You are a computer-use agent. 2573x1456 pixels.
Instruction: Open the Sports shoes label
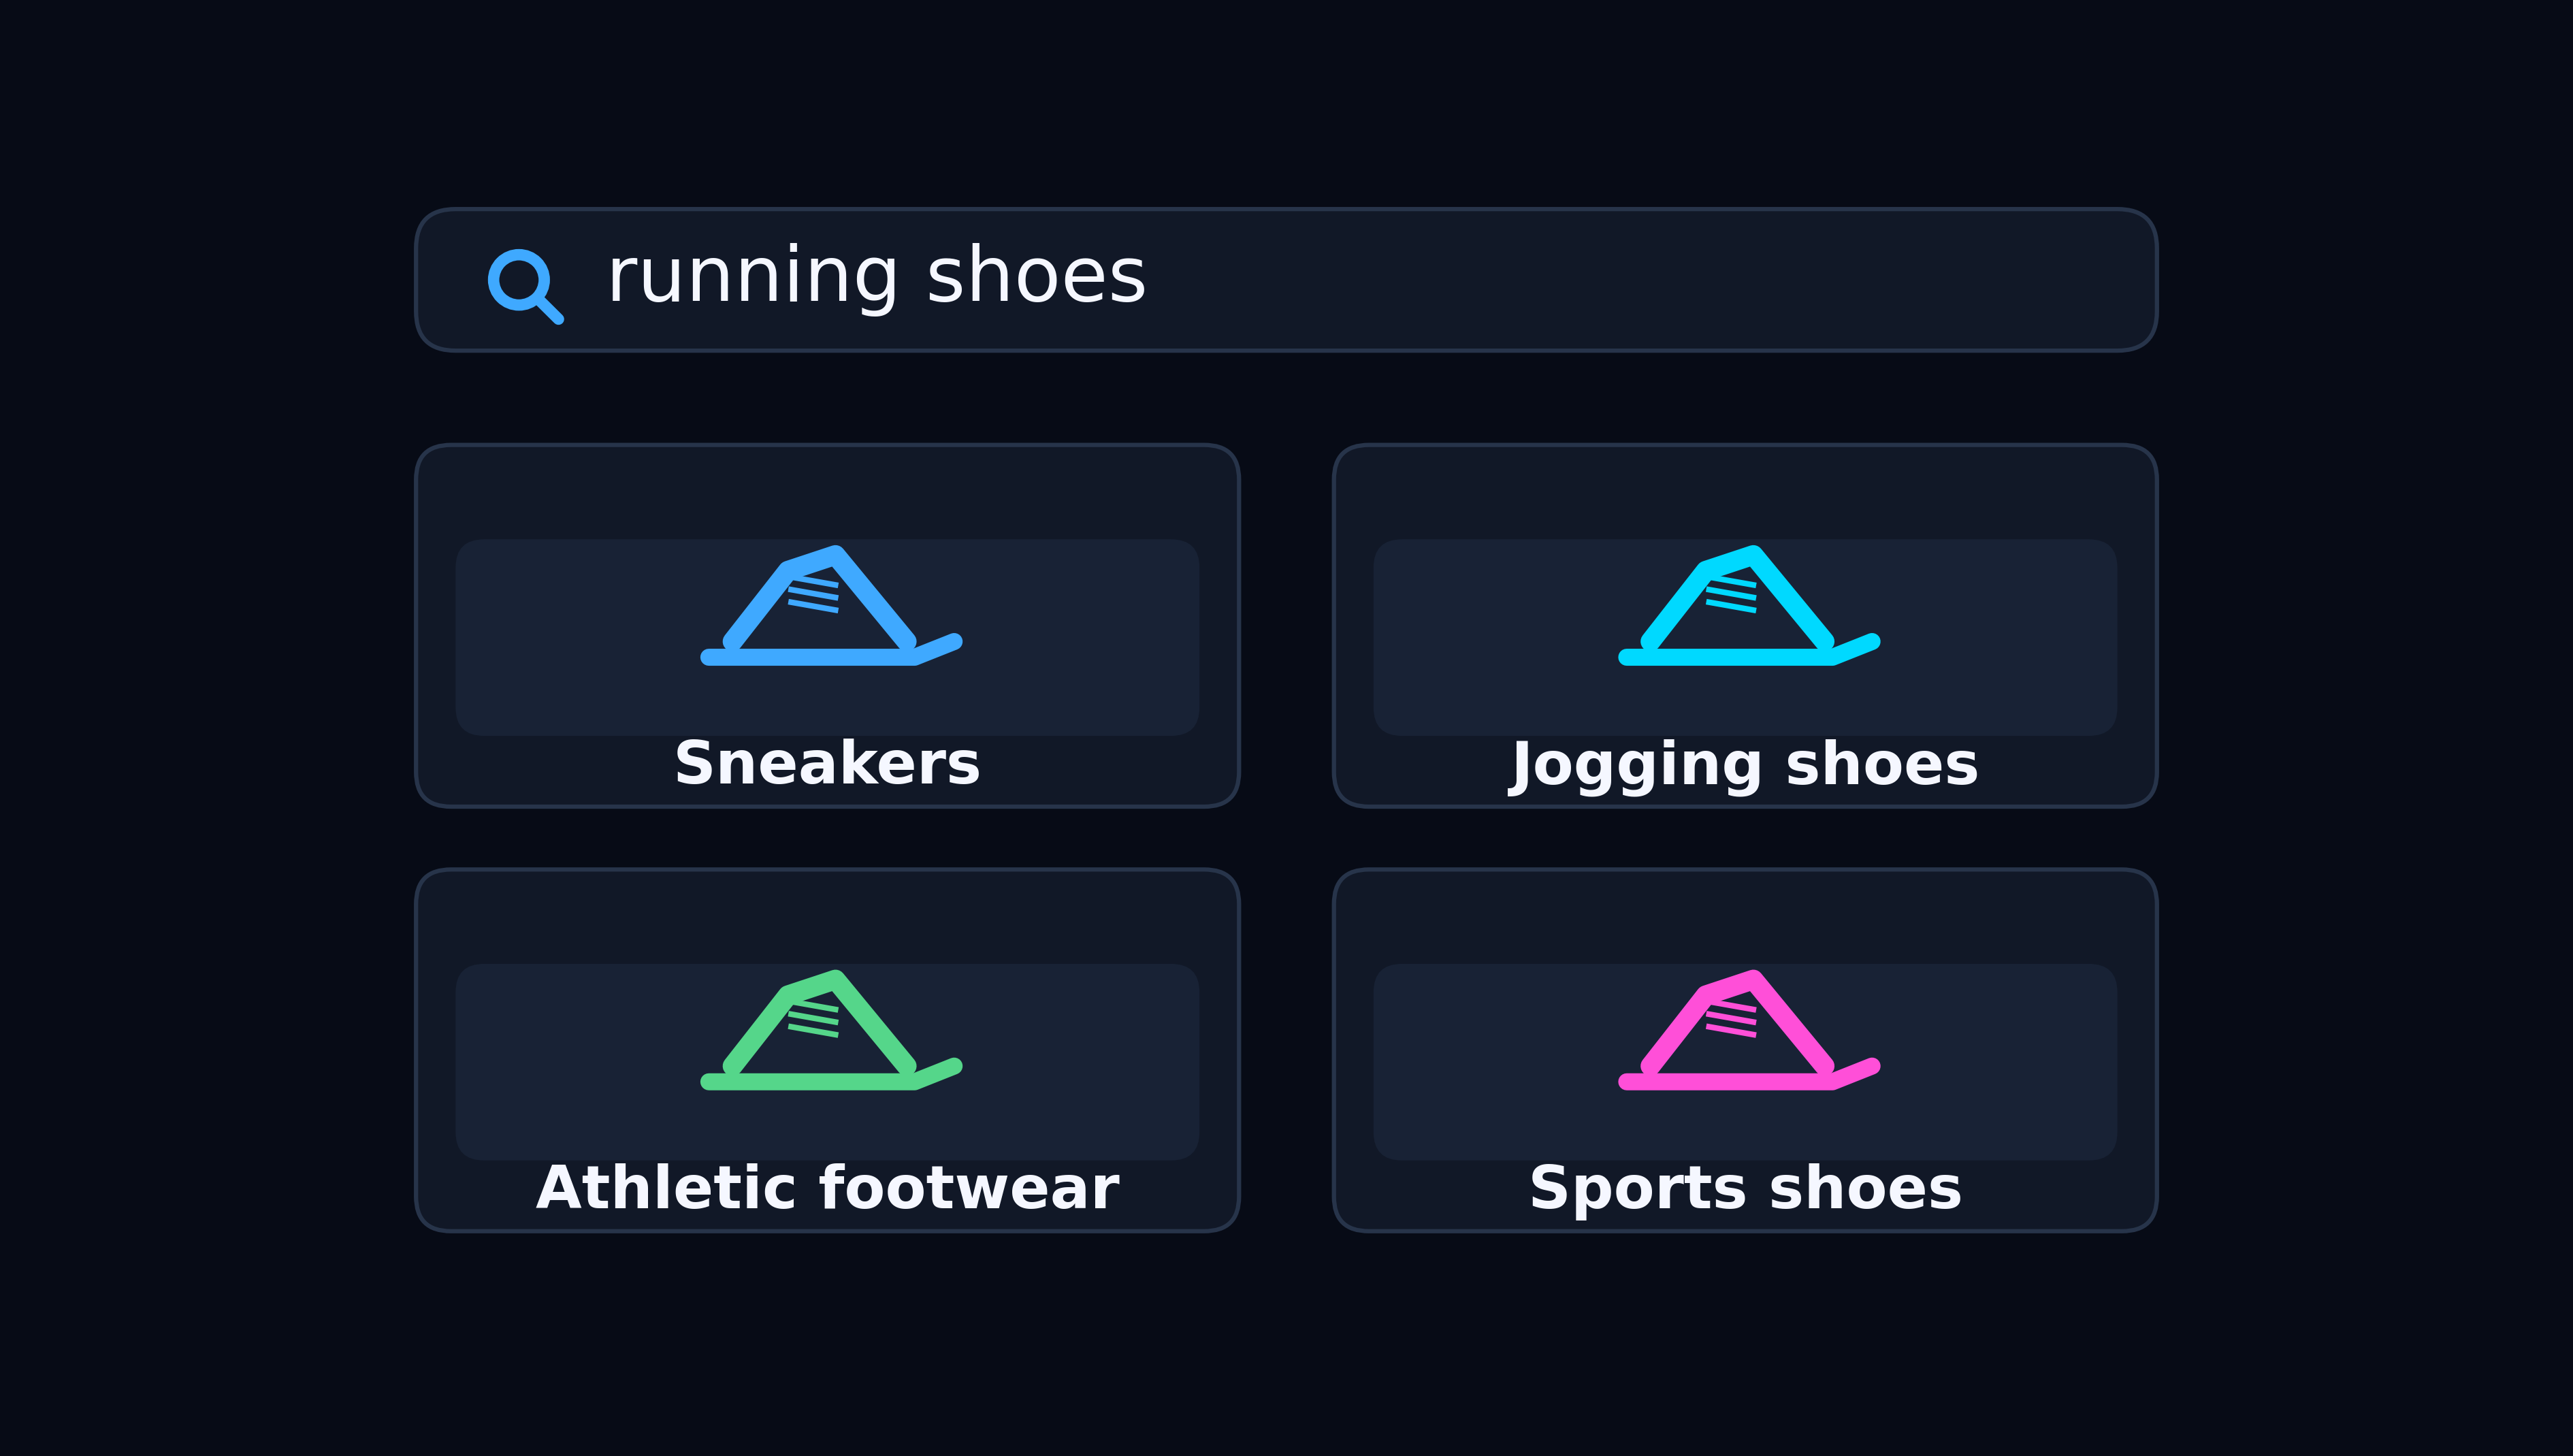tap(1745, 1190)
